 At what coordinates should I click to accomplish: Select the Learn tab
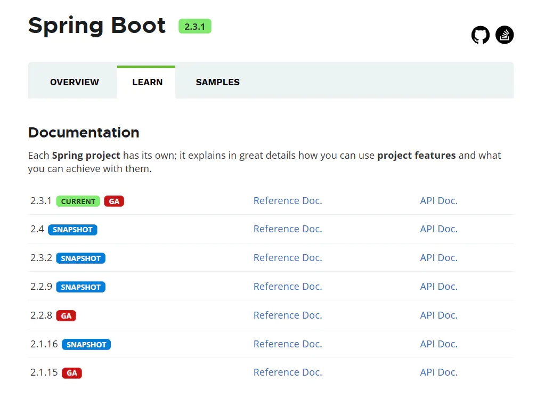tap(147, 82)
